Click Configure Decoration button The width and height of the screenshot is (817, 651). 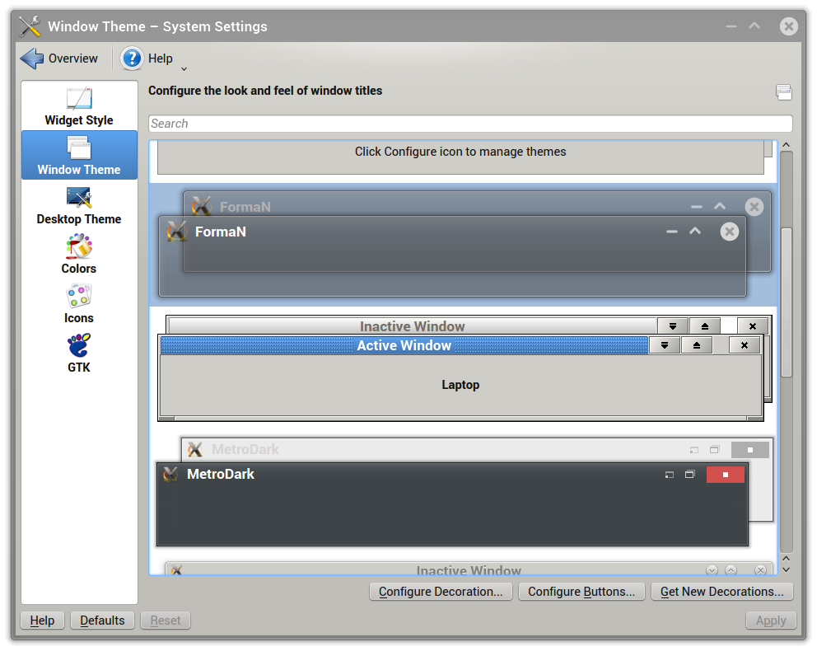point(441,592)
